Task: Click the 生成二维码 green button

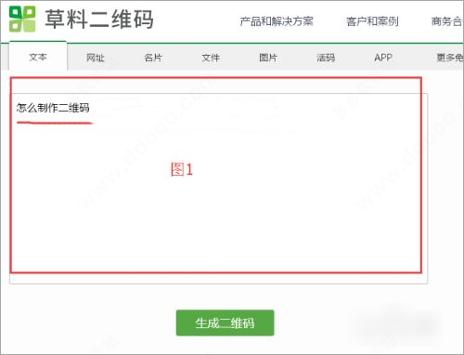Action: tap(225, 322)
